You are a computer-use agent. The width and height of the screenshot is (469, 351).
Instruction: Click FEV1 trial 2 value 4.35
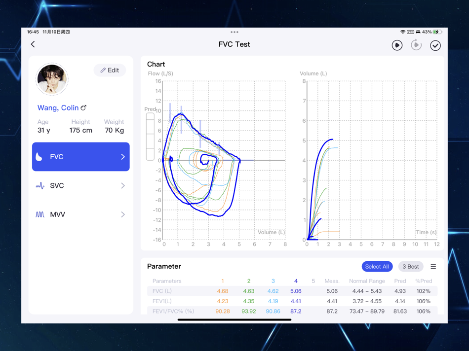(248, 301)
